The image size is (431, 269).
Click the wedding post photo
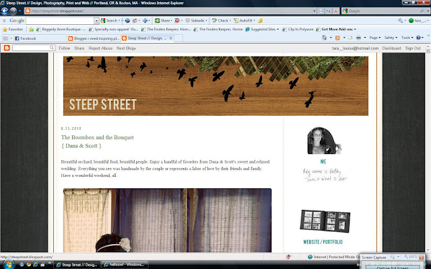point(167,220)
